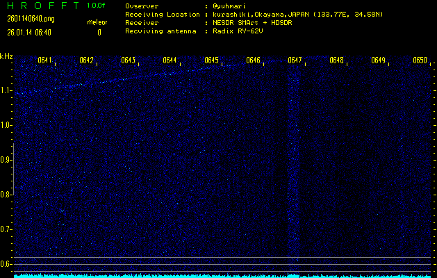Click the 0643 time marker
Viewport: 437px width, 278px height.
pyautogui.click(x=129, y=60)
